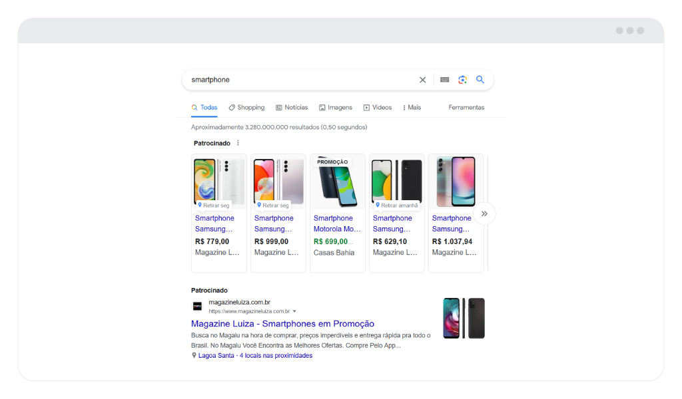Open the Notícias tab
Image resolution: width=682 pixels, height=399 pixels.
click(292, 107)
